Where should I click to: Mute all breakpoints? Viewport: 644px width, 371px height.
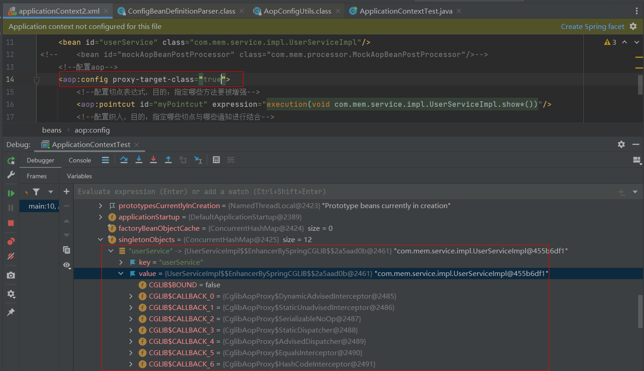[11, 256]
